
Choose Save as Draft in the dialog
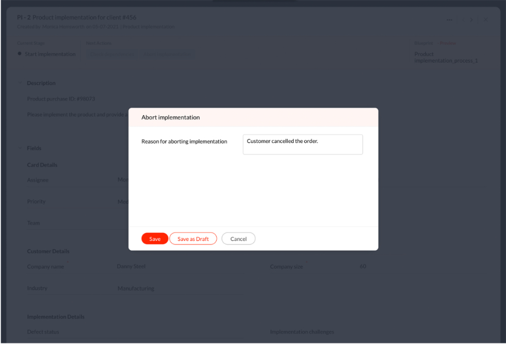pos(193,239)
